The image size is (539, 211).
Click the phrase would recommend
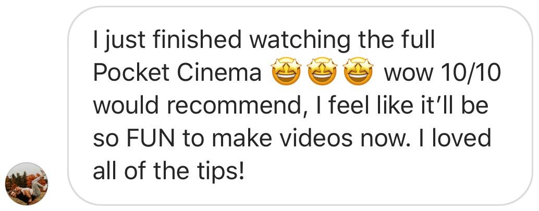tap(197, 106)
